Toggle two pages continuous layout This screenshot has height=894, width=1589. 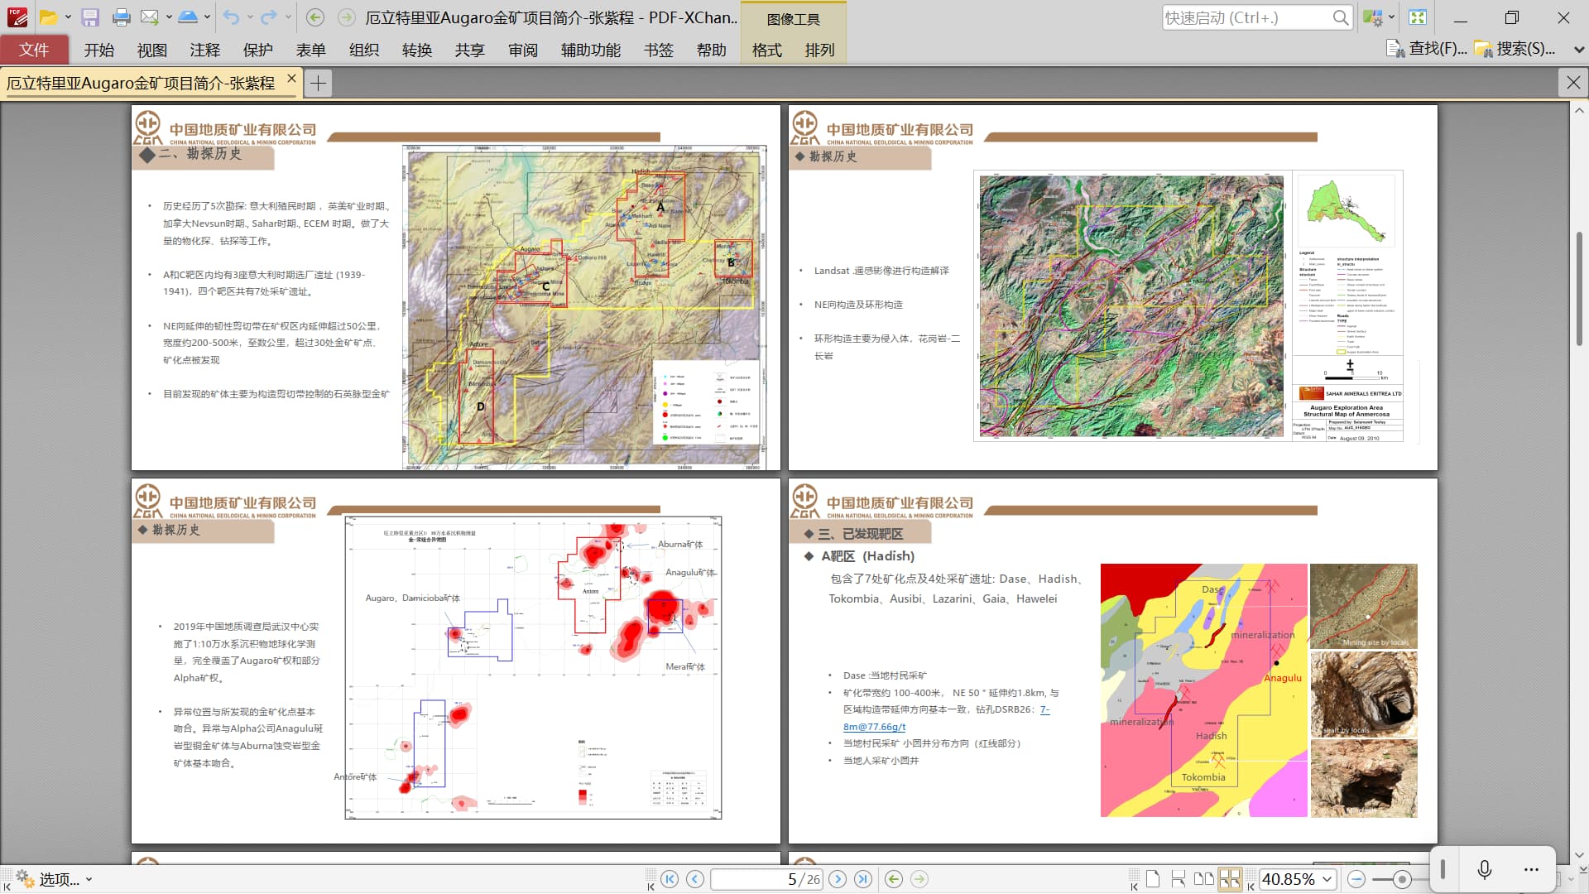1230,879
